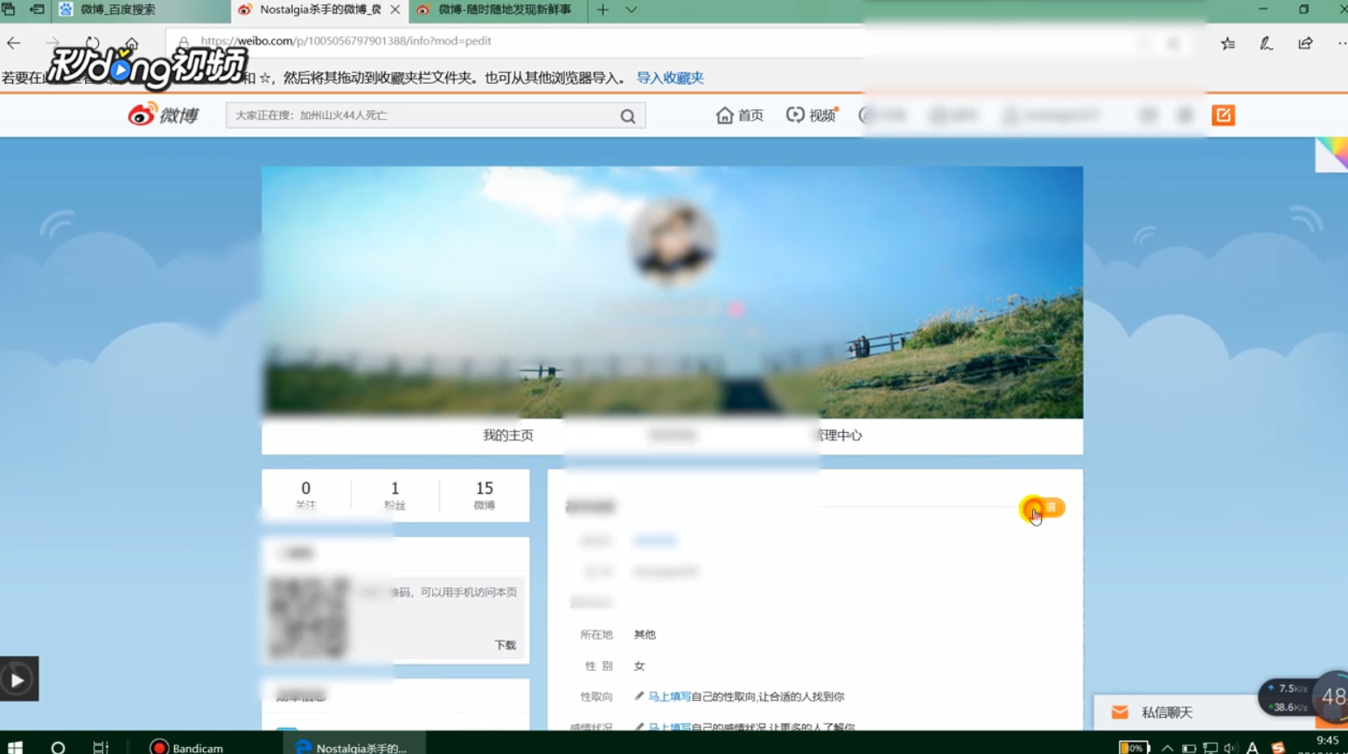The image size is (1348, 754).
Task: Click the volume speaker tray icon
Action: [1231, 748]
